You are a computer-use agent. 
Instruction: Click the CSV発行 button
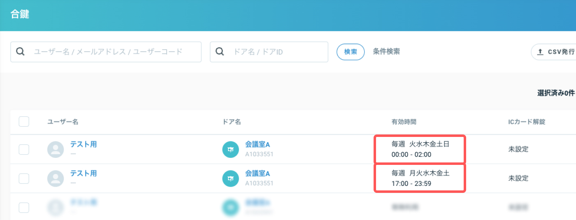click(553, 52)
